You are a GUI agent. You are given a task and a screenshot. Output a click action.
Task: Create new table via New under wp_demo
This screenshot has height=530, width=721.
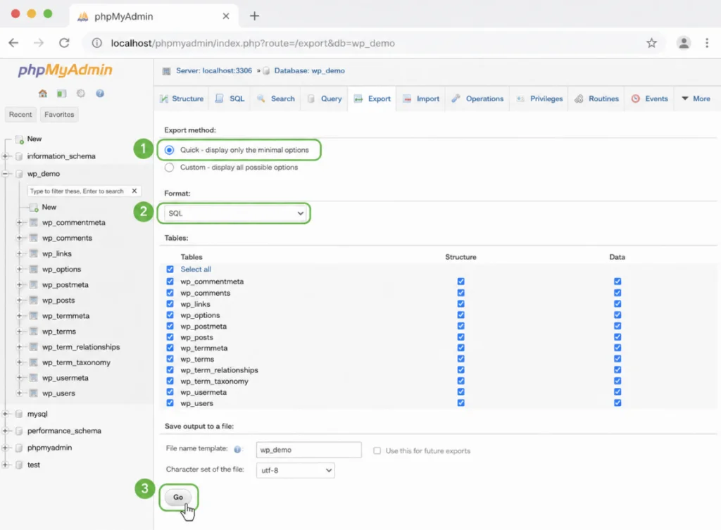(x=49, y=207)
